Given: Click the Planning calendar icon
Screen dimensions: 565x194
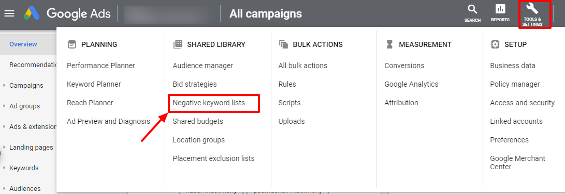Looking at the screenshot, I should 72,44.
